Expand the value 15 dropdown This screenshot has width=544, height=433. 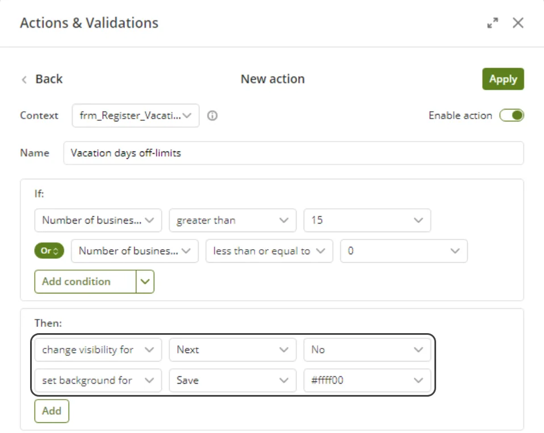[x=367, y=220]
